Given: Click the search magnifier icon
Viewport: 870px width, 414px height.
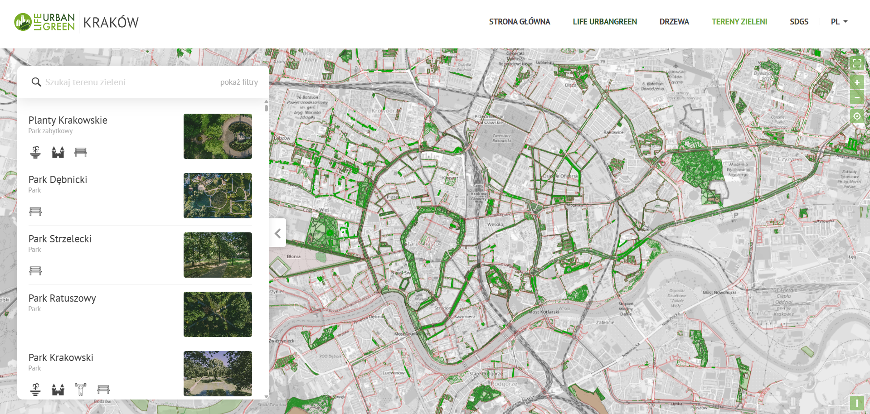Looking at the screenshot, I should coord(36,82).
